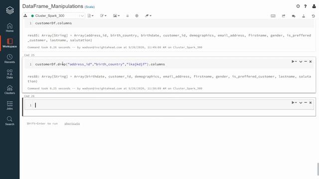Screen dimensions: 319x179
Task: Click the clock icon at top right
Action: click(298, 6)
